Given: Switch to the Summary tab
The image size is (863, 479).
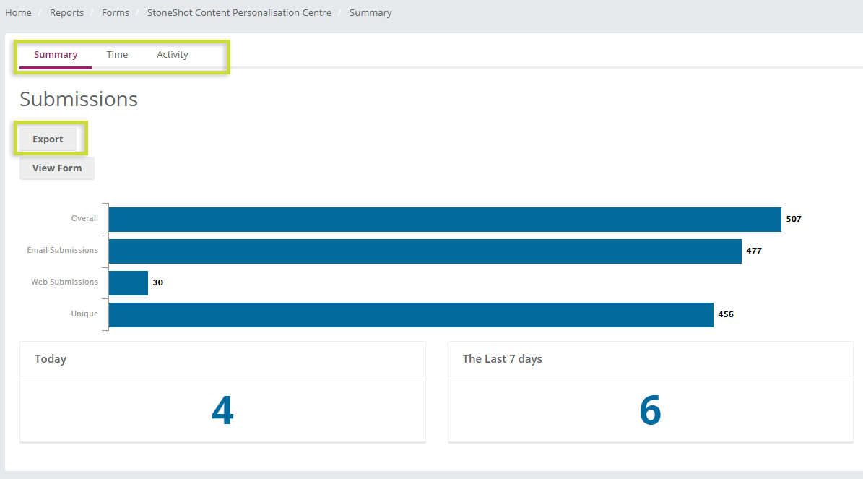Looking at the screenshot, I should 56,54.
